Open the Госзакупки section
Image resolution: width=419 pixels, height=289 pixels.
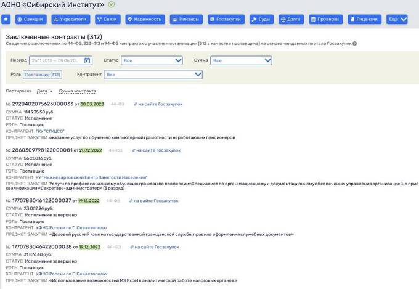(x=226, y=20)
